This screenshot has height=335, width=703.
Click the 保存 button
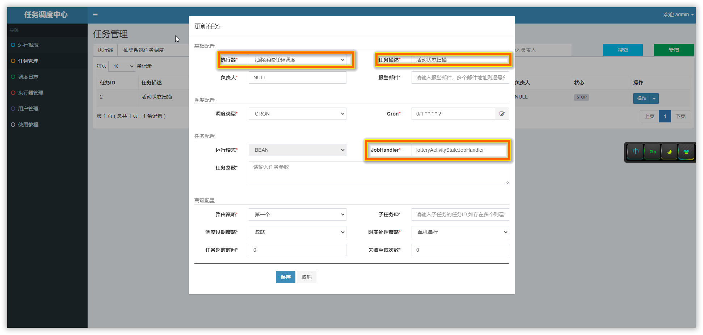285,277
